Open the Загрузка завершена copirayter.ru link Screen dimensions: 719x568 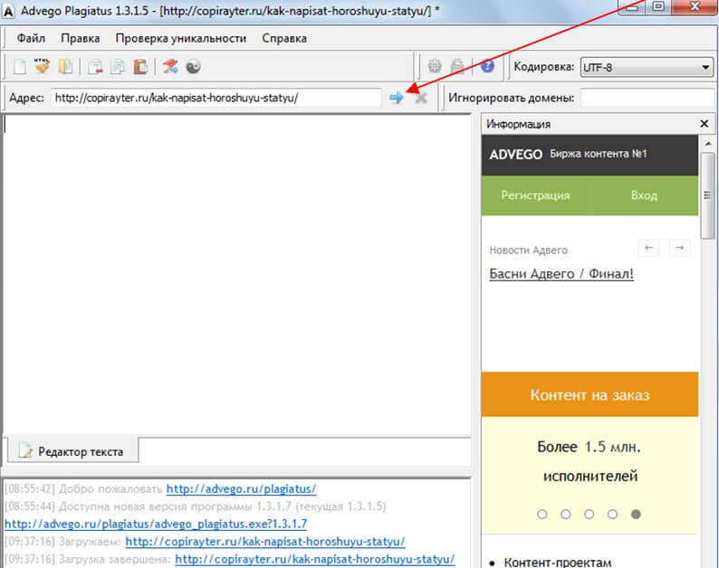[315, 559]
